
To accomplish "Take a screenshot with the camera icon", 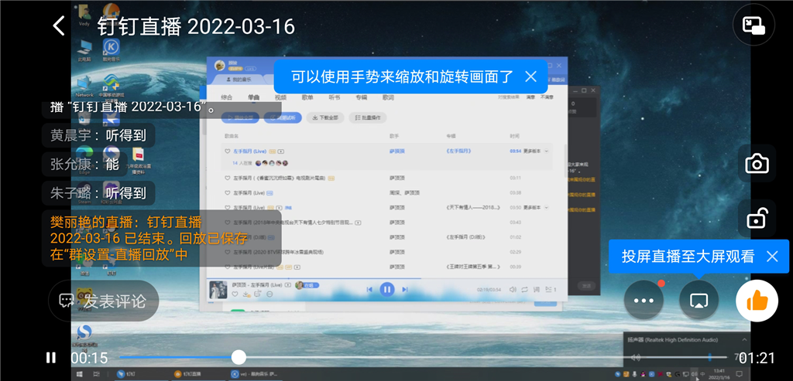I will pos(757,164).
